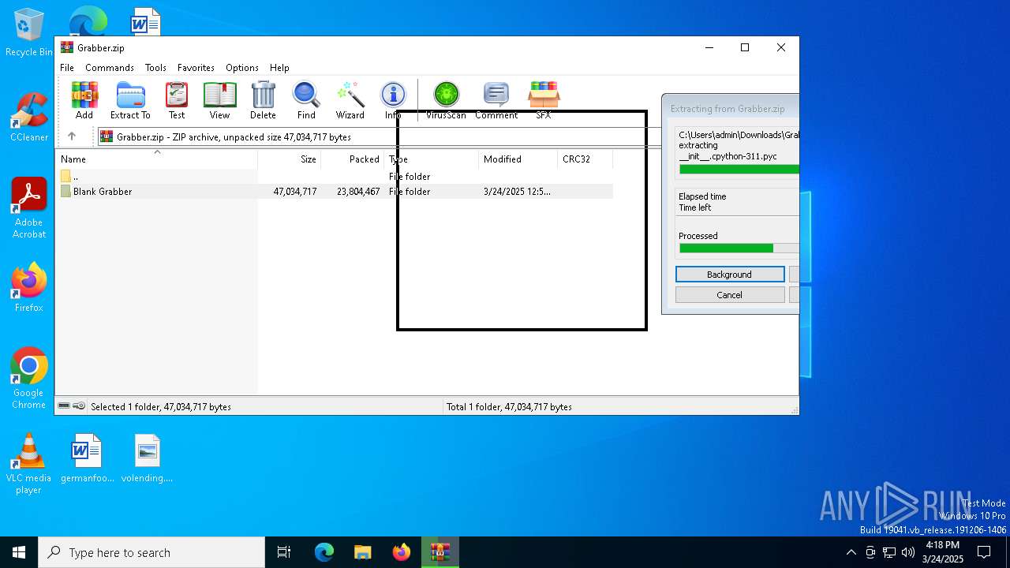The height and width of the screenshot is (568, 1010).
Task: Click '23,804,467' packed size cell
Action: tap(358, 192)
